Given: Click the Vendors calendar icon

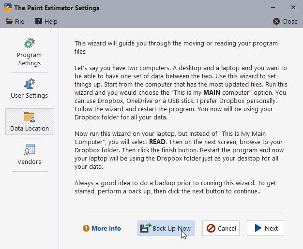Looking at the screenshot, I should click(30, 150).
